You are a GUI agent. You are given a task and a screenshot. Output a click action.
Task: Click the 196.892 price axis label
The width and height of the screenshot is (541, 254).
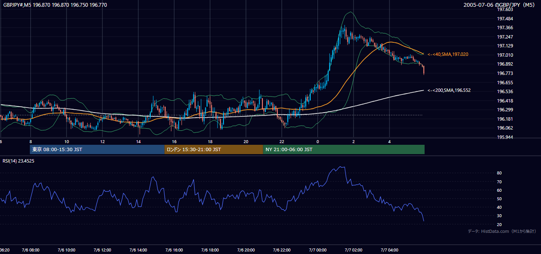click(x=505, y=64)
